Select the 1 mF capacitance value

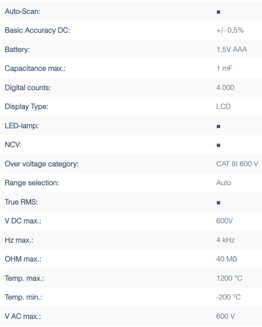224,68
